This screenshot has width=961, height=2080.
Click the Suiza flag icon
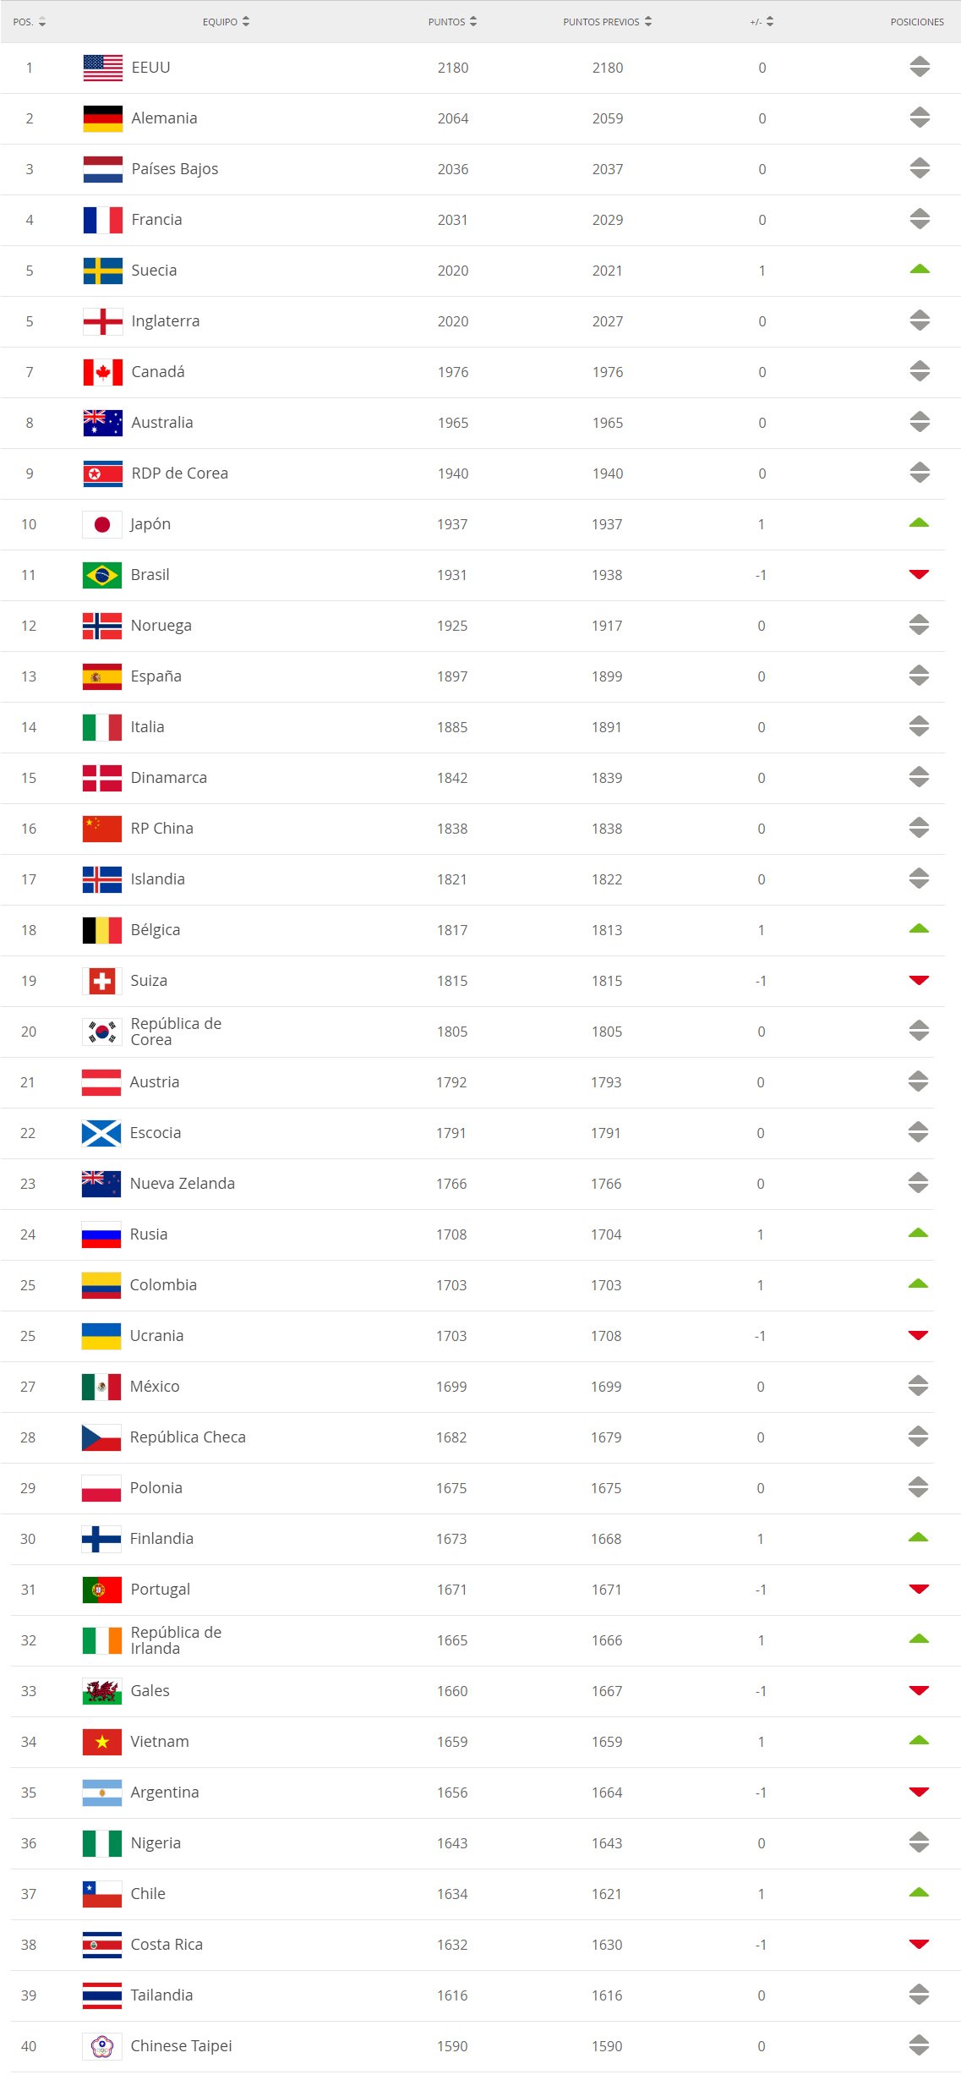(x=102, y=981)
